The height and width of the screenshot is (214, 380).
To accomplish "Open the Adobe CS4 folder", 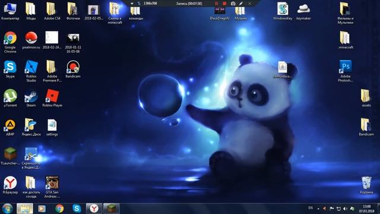I will [x=52, y=11].
